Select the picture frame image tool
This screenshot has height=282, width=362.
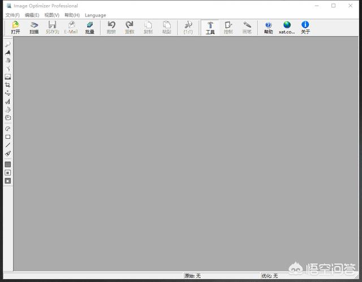click(x=8, y=77)
